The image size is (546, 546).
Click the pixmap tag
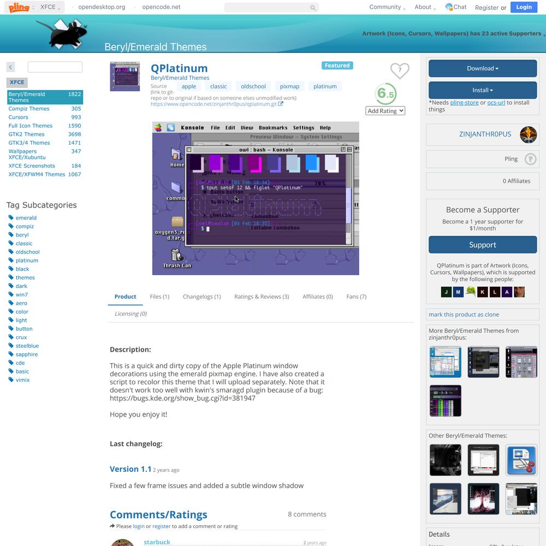pos(290,86)
